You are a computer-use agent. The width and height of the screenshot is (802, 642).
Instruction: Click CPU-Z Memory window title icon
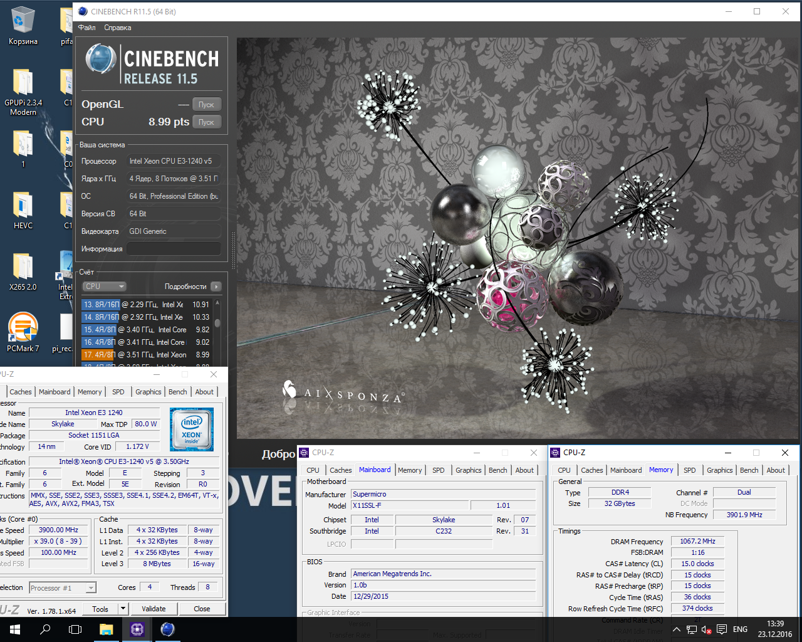(555, 453)
